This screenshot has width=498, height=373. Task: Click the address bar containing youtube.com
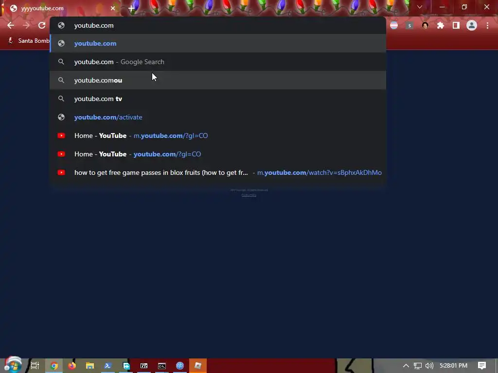tap(218, 25)
